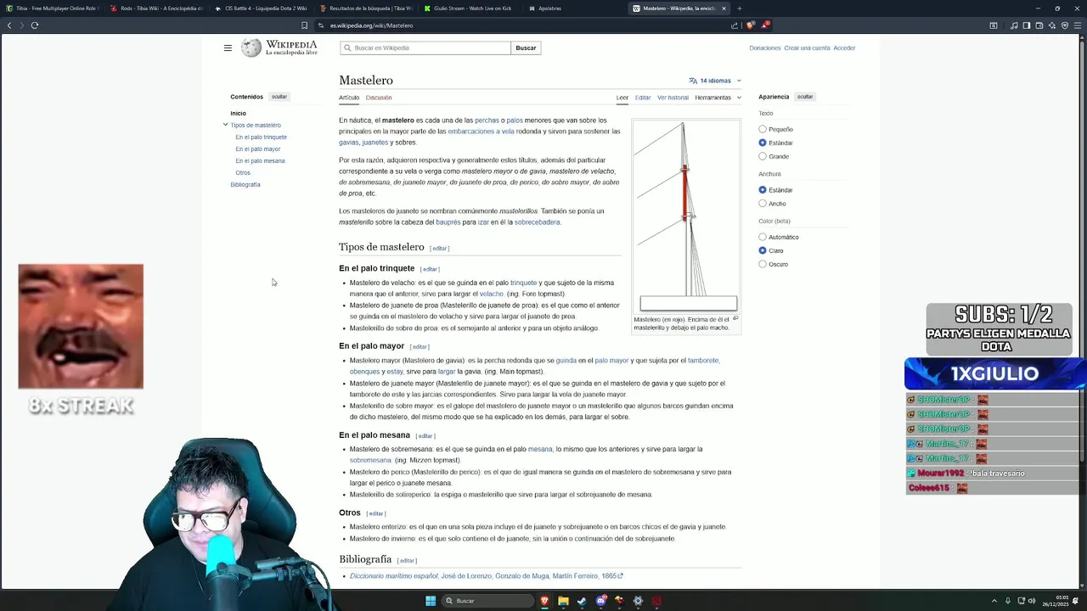Open the Editar tab
This screenshot has width=1087, height=611.
point(643,98)
